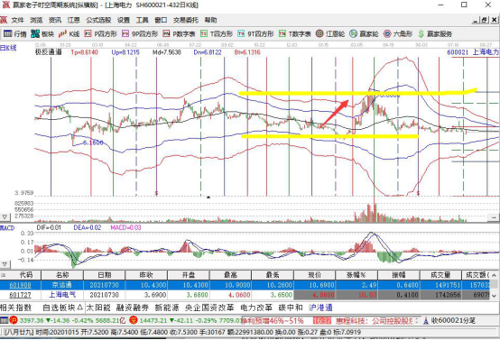Viewport: 500px width, 340px height.
Task: Sort by the 成交量 column header
Action: click(440, 275)
